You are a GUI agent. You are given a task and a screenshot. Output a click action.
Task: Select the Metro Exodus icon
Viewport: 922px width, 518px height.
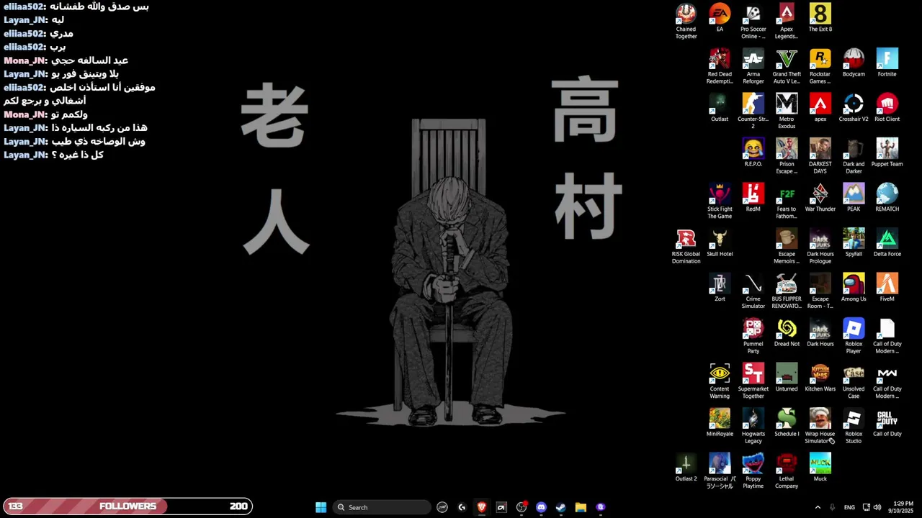click(787, 111)
